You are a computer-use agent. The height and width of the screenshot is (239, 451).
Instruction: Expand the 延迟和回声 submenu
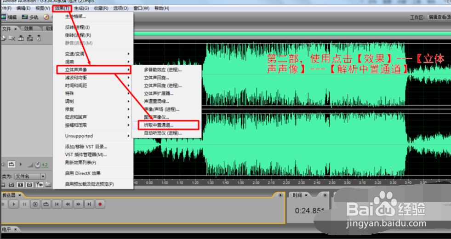point(93,117)
